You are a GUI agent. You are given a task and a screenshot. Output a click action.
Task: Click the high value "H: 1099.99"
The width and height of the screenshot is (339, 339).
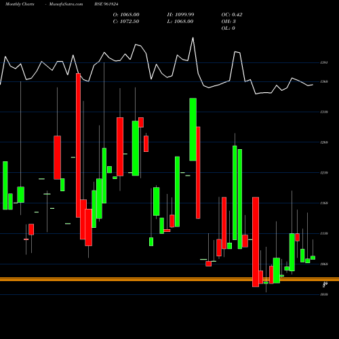180,15
